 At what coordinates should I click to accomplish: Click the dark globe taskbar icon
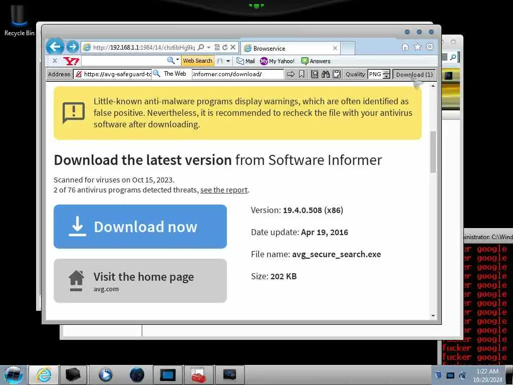click(137, 375)
